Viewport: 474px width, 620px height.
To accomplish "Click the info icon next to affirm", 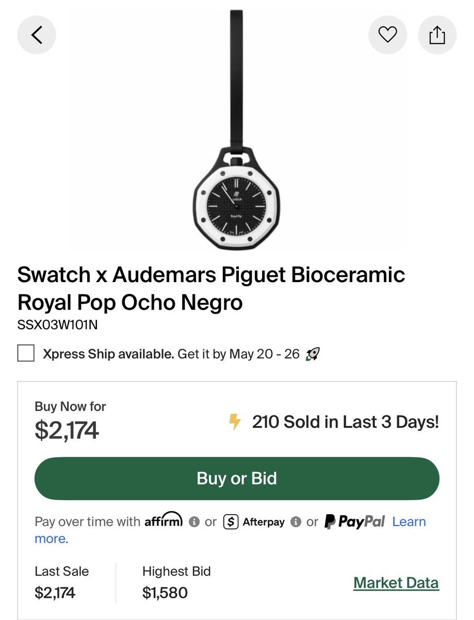I will coord(194,522).
